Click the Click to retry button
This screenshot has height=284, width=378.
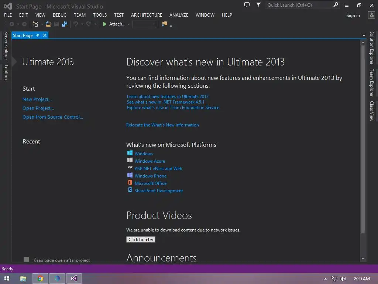point(141,240)
